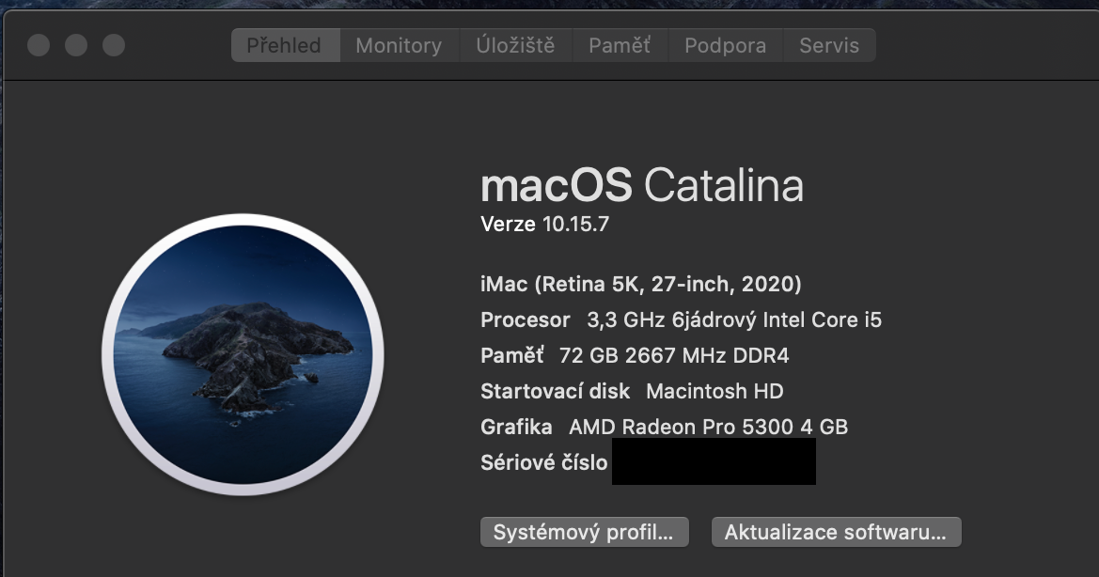Click the macOS Catalina island logo
1099x577 pixels.
(x=243, y=354)
